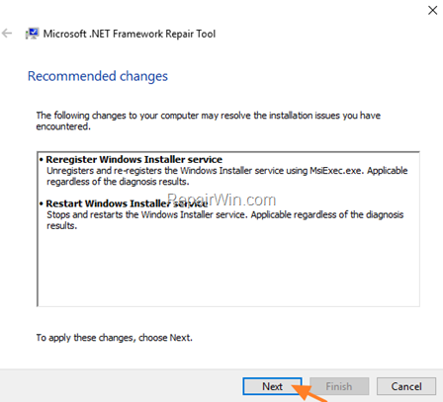Screen dimensions: 443x402
Task: Click the bullet before Reregister heading
Action: (x=42, y=160)
